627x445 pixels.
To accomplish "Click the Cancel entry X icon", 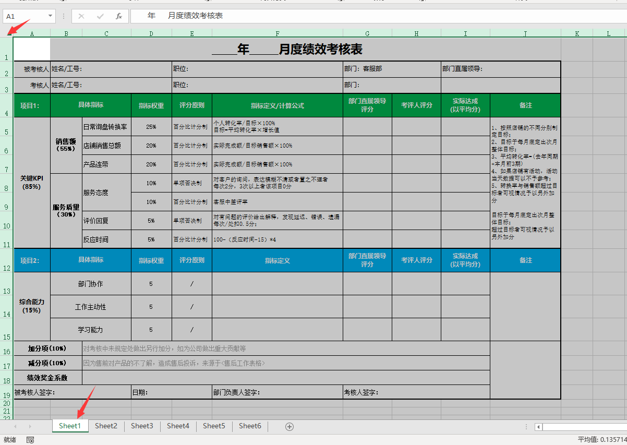I will point(81,16).
